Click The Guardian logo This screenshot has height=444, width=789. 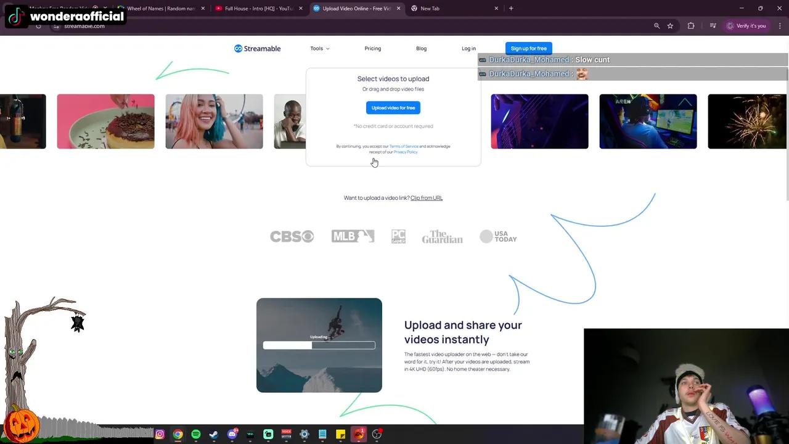pos(442,236)
